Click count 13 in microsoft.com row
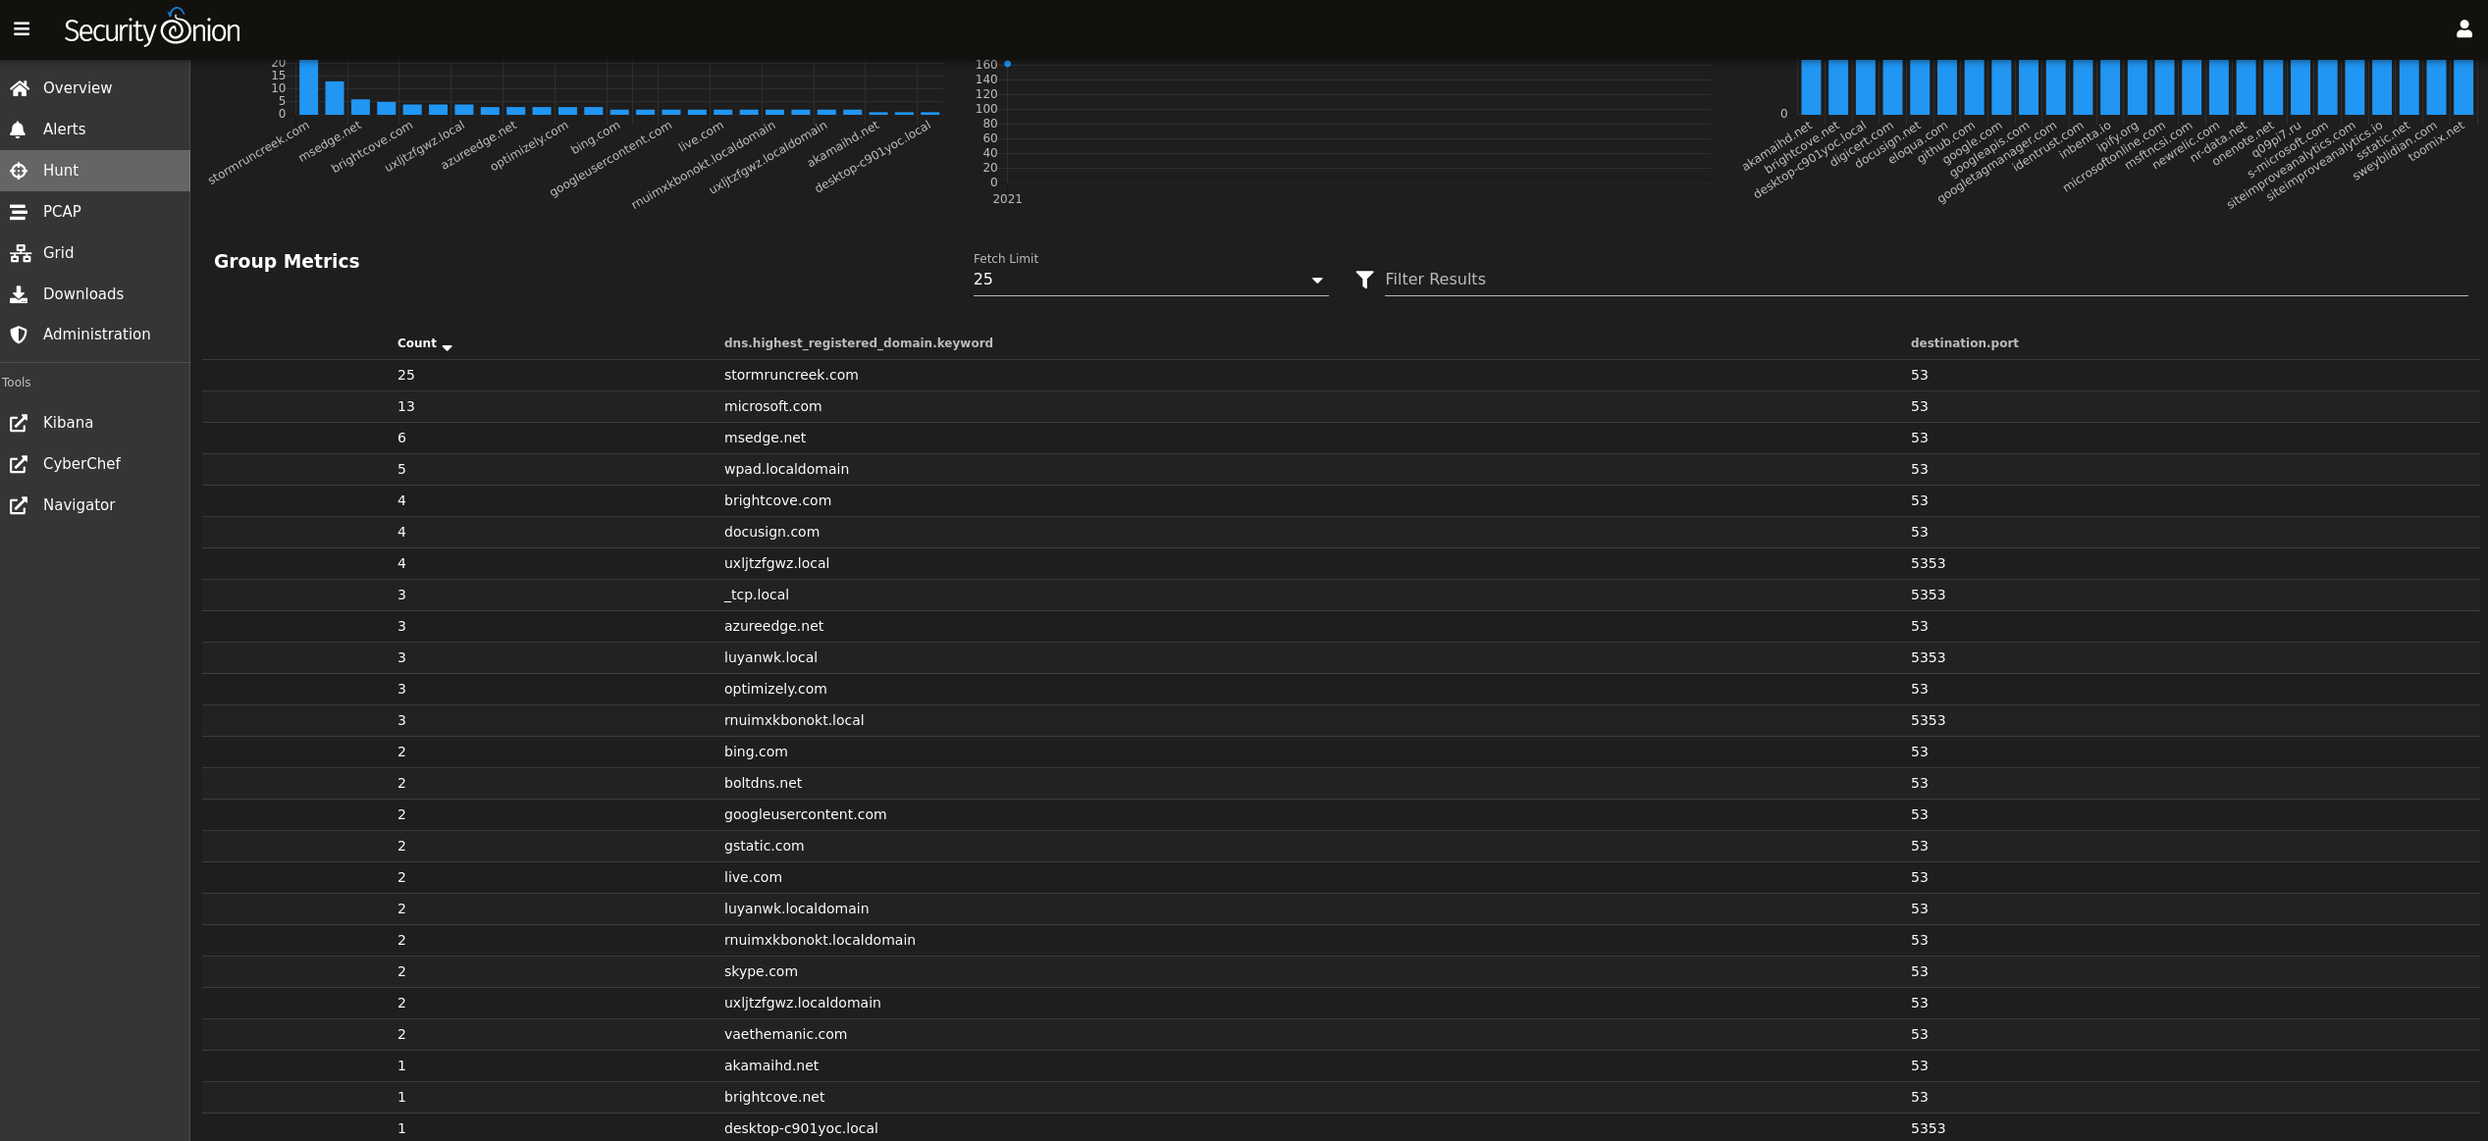 (x=405, y=406)
